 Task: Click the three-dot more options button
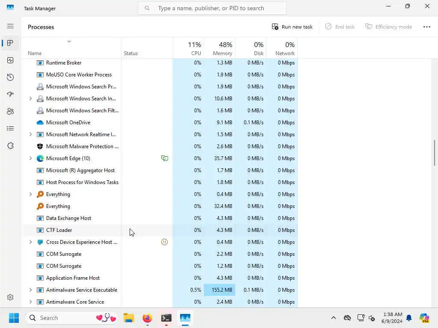[x=426, y=27]
